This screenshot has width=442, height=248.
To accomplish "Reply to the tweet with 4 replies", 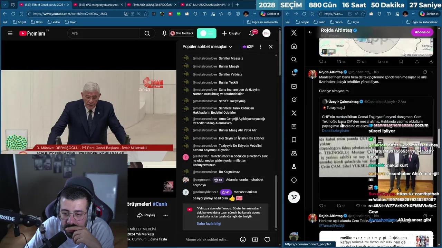I will coord(323,62).
